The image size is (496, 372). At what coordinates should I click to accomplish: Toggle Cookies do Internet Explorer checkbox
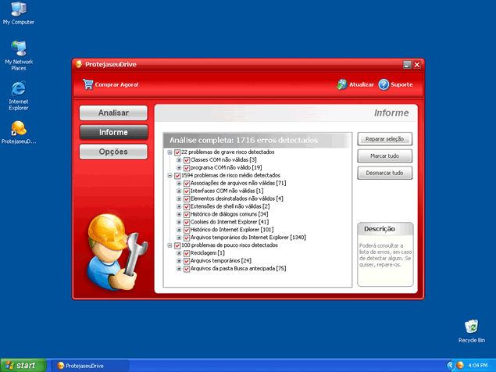[187, 222]
